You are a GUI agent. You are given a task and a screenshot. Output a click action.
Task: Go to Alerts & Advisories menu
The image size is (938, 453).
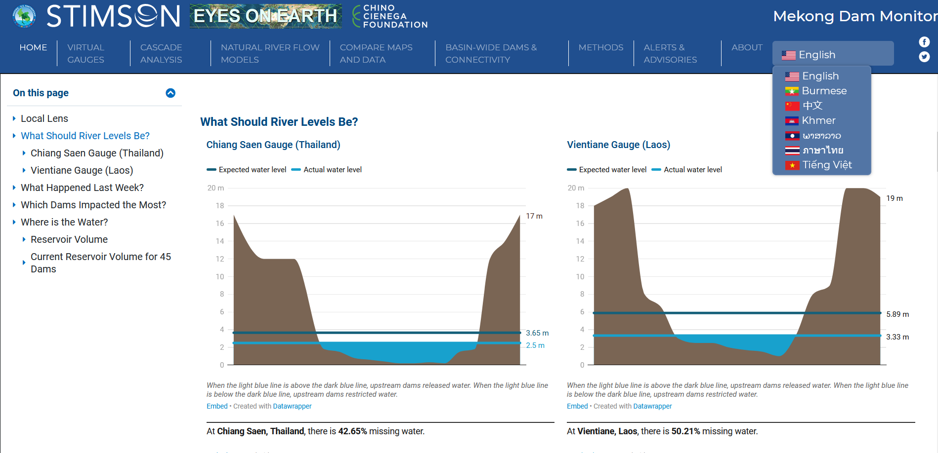click(x=670, y=53)
